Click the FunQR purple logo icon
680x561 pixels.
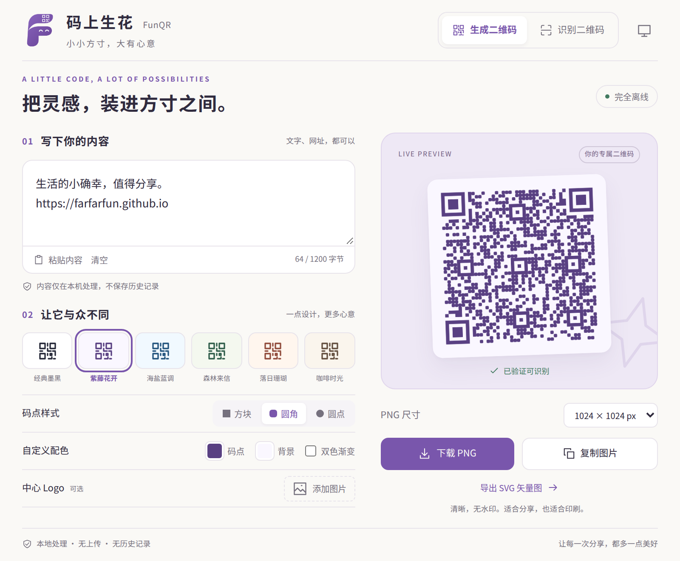[x=40, y=30]
